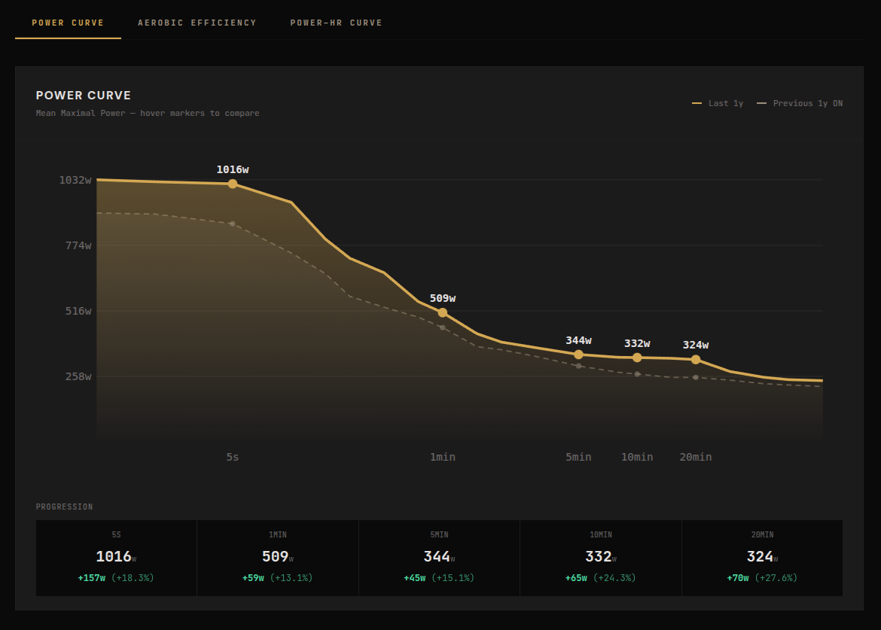Image resolution: width=881 pixels, height=630 pixels.
Task: Click the gold 344w marker at 5min
Action: tap(578, 355)
